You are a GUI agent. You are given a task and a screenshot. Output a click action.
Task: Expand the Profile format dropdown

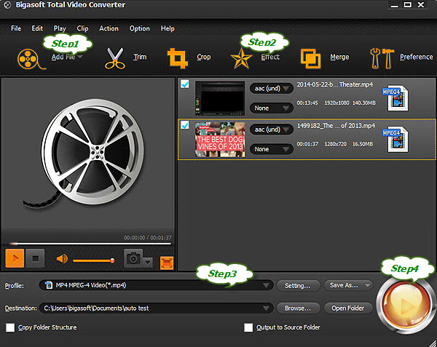(x=266, y=285)
